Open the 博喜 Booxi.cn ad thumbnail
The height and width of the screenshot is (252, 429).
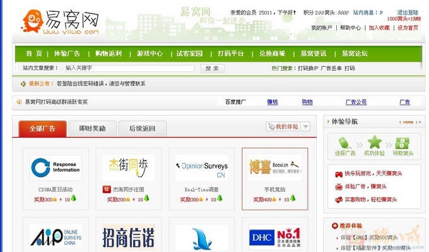pos(275,167)
